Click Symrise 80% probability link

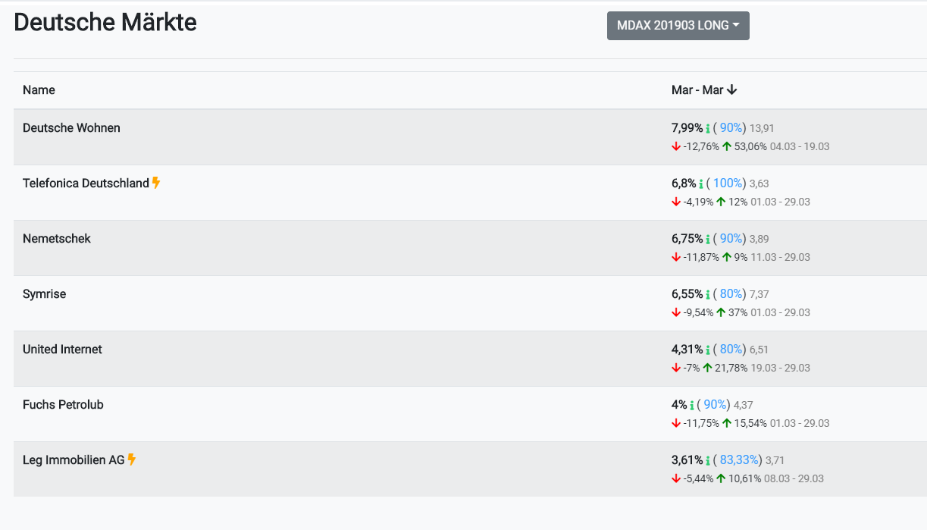click(x=731, y=294)
